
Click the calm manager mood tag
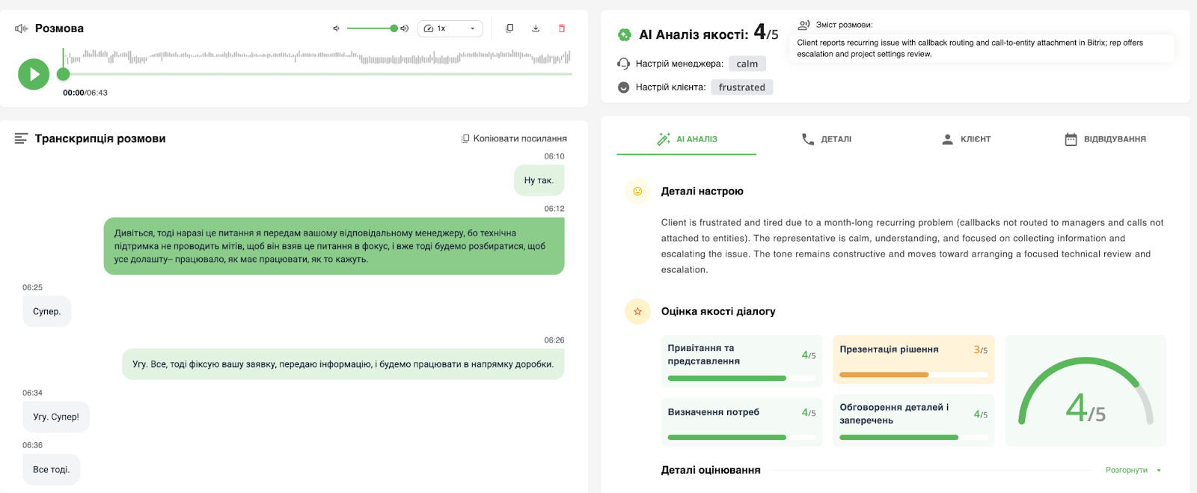tap(747, 64)
